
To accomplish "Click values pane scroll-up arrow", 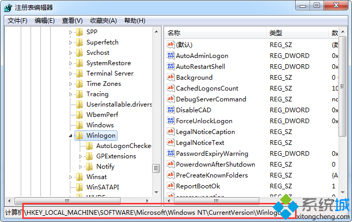I will coord(343,32).
